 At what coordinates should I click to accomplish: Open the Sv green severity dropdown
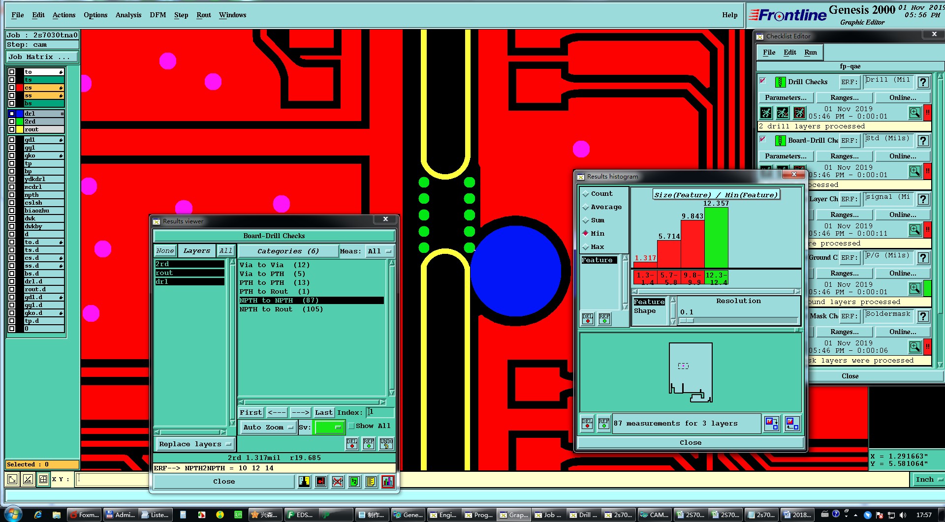(x=329, y=427)
